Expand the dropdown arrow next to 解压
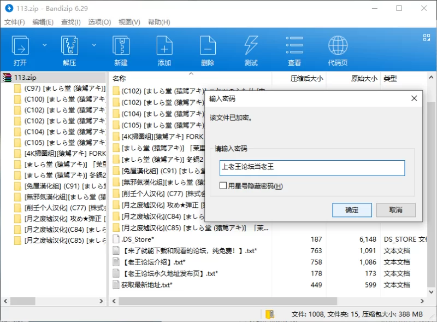The image size is (437, 322). (94, 45)
